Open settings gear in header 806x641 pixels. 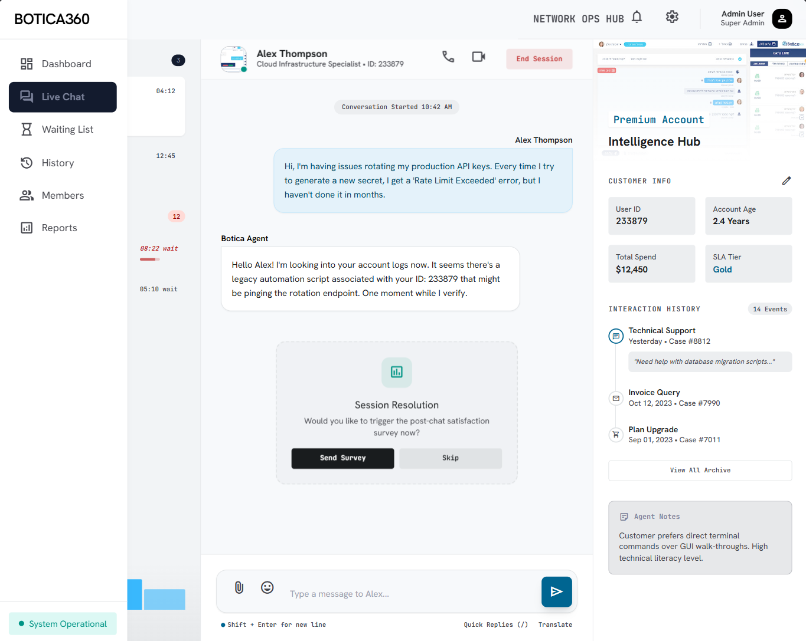tap(672, 17)
